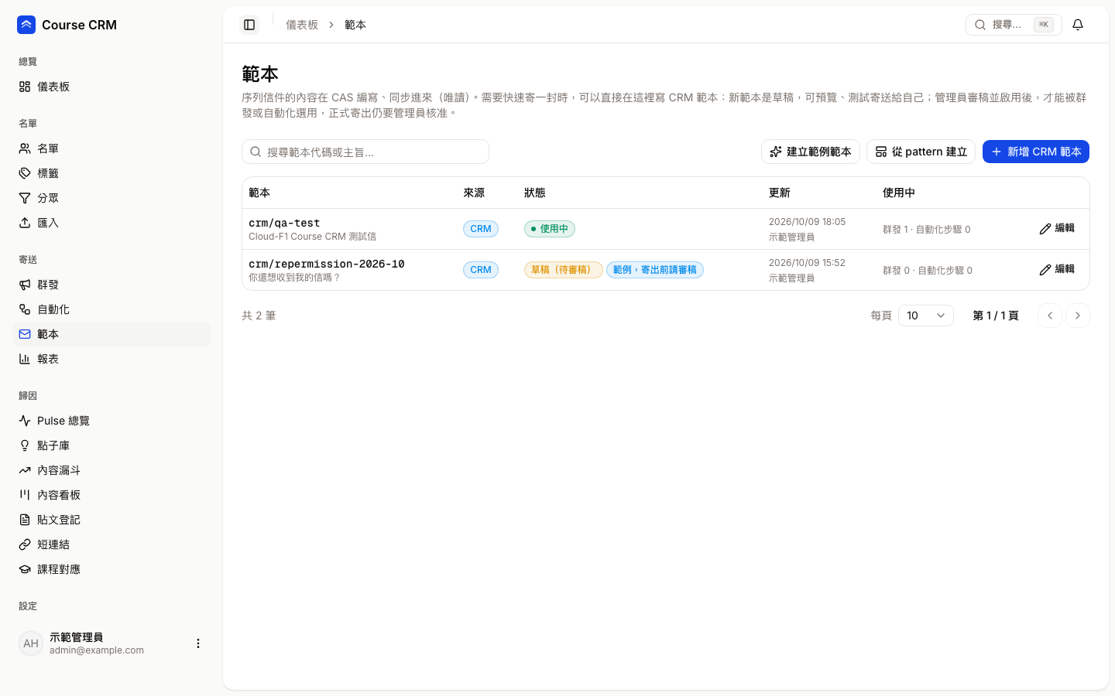The width and height of the screenshot is (1115, 696).
Task: Click the 儀表板 breadcrumb link
Action: (302, 25)
